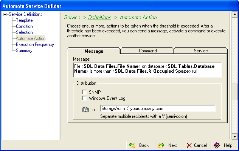This screenshot has width=239, height=151.
Task: Open Execution Frequency step
Action: coord(35,44)
